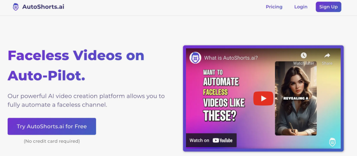Click the woman portrait short preview
This screenshot has height=156, width=357.
[296, 98]
